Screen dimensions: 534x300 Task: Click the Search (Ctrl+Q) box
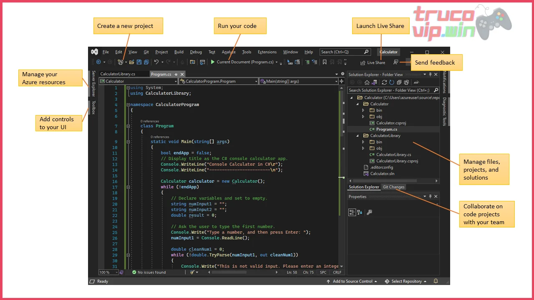[345, 52]
